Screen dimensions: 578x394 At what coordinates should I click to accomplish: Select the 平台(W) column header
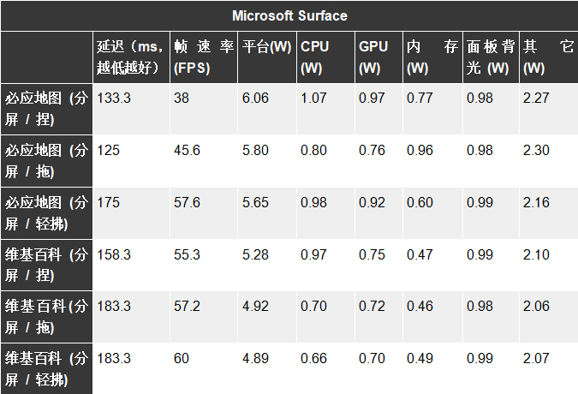pos(266,47)
